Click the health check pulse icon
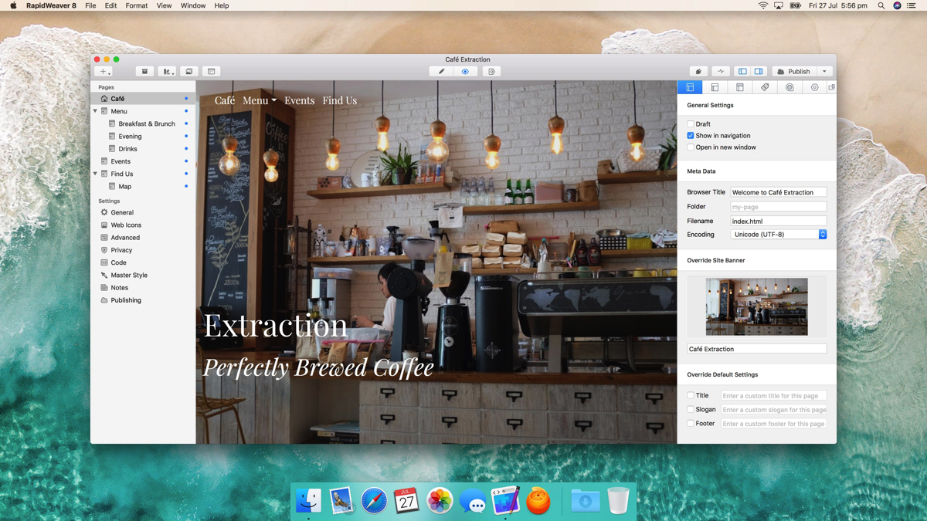Screen dimensions: 927x521 coord(721,72)
